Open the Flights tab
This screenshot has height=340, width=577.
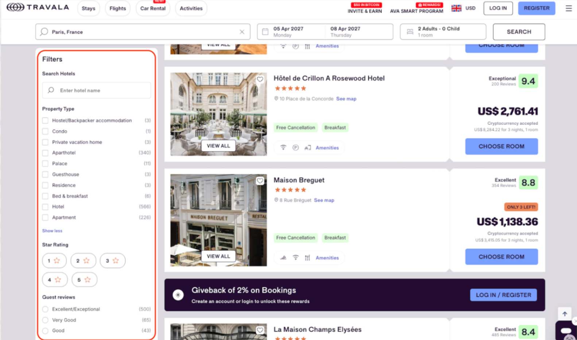tap(117, 8)
